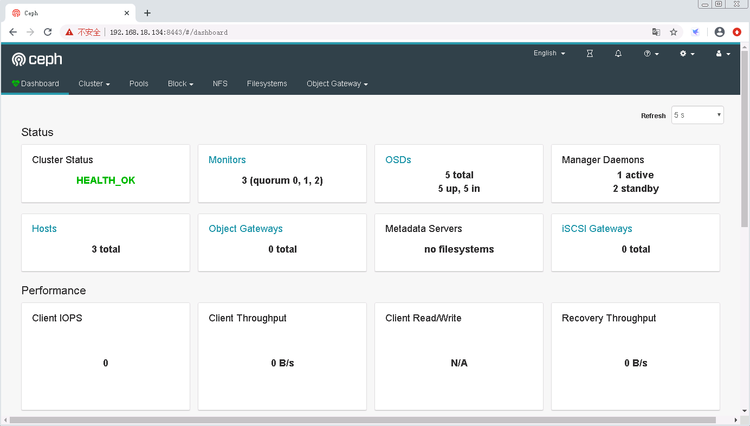
Task: Click the red Chrome update icon
Action: (737, 32)
